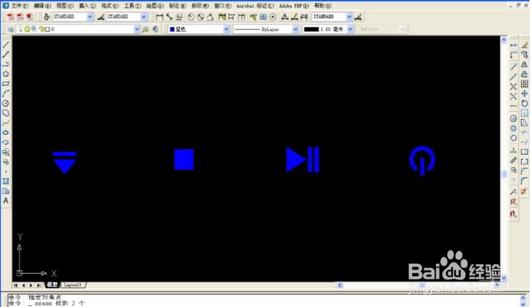Select the Move tool
Image resolution: width=532 pixels, height=307 pixels.
click(x=524, y=94)
